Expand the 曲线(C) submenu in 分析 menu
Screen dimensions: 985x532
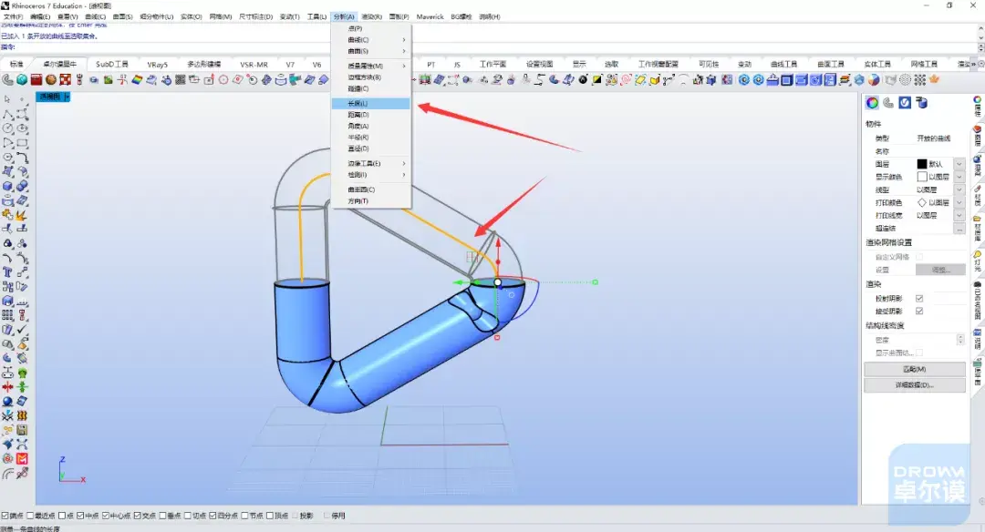click(370, 39)
